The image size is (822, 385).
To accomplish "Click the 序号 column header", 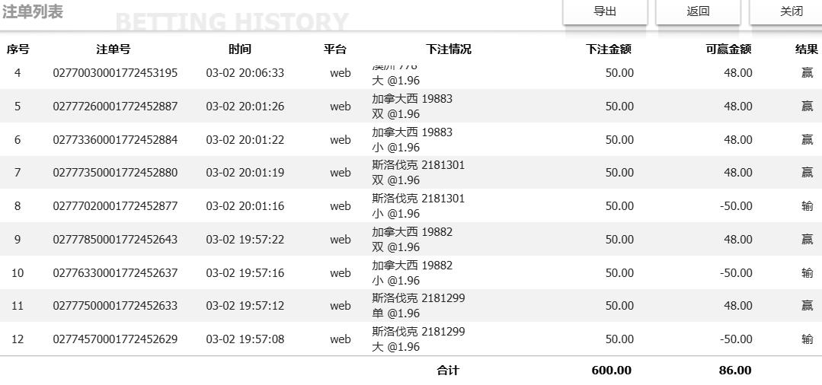I will [x=18, y=49].
